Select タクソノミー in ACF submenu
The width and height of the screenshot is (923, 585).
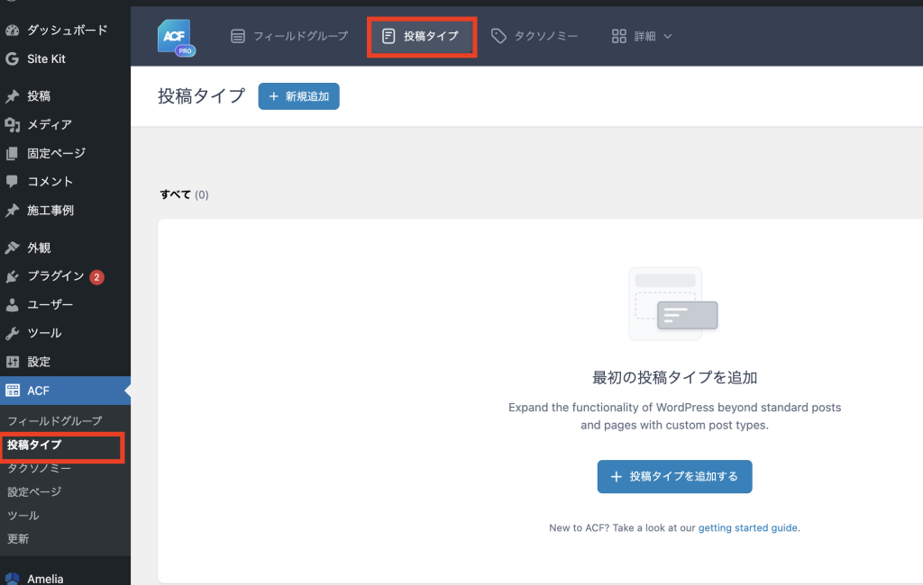(x=39, y=468)
